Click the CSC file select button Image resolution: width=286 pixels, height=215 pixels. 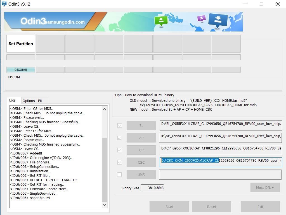(141, 162)
